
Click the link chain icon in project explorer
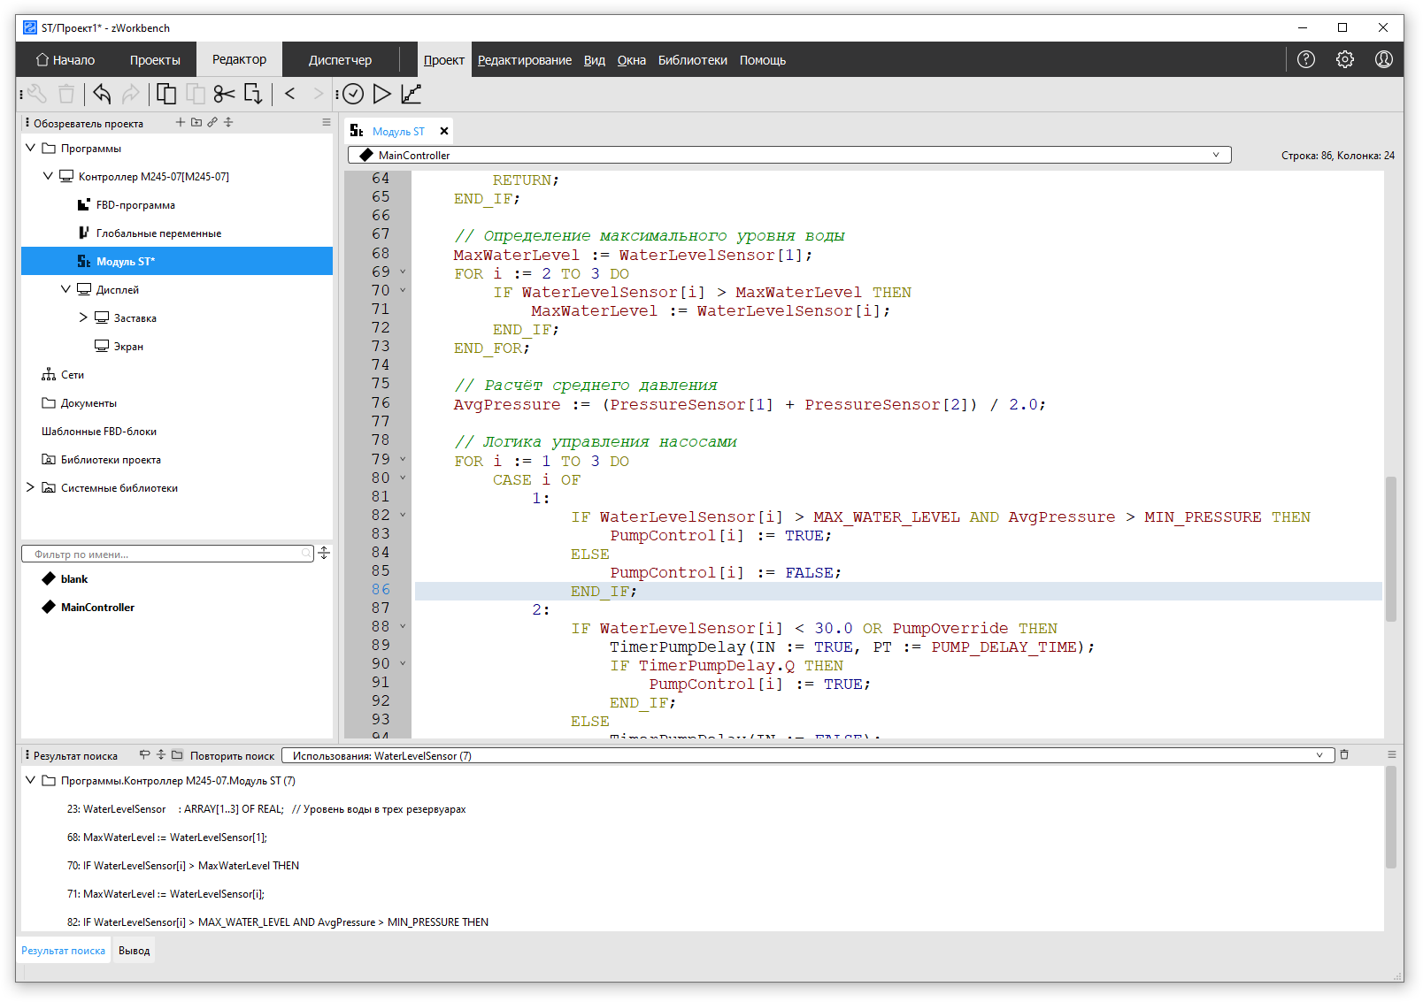(x=212, y=122)
